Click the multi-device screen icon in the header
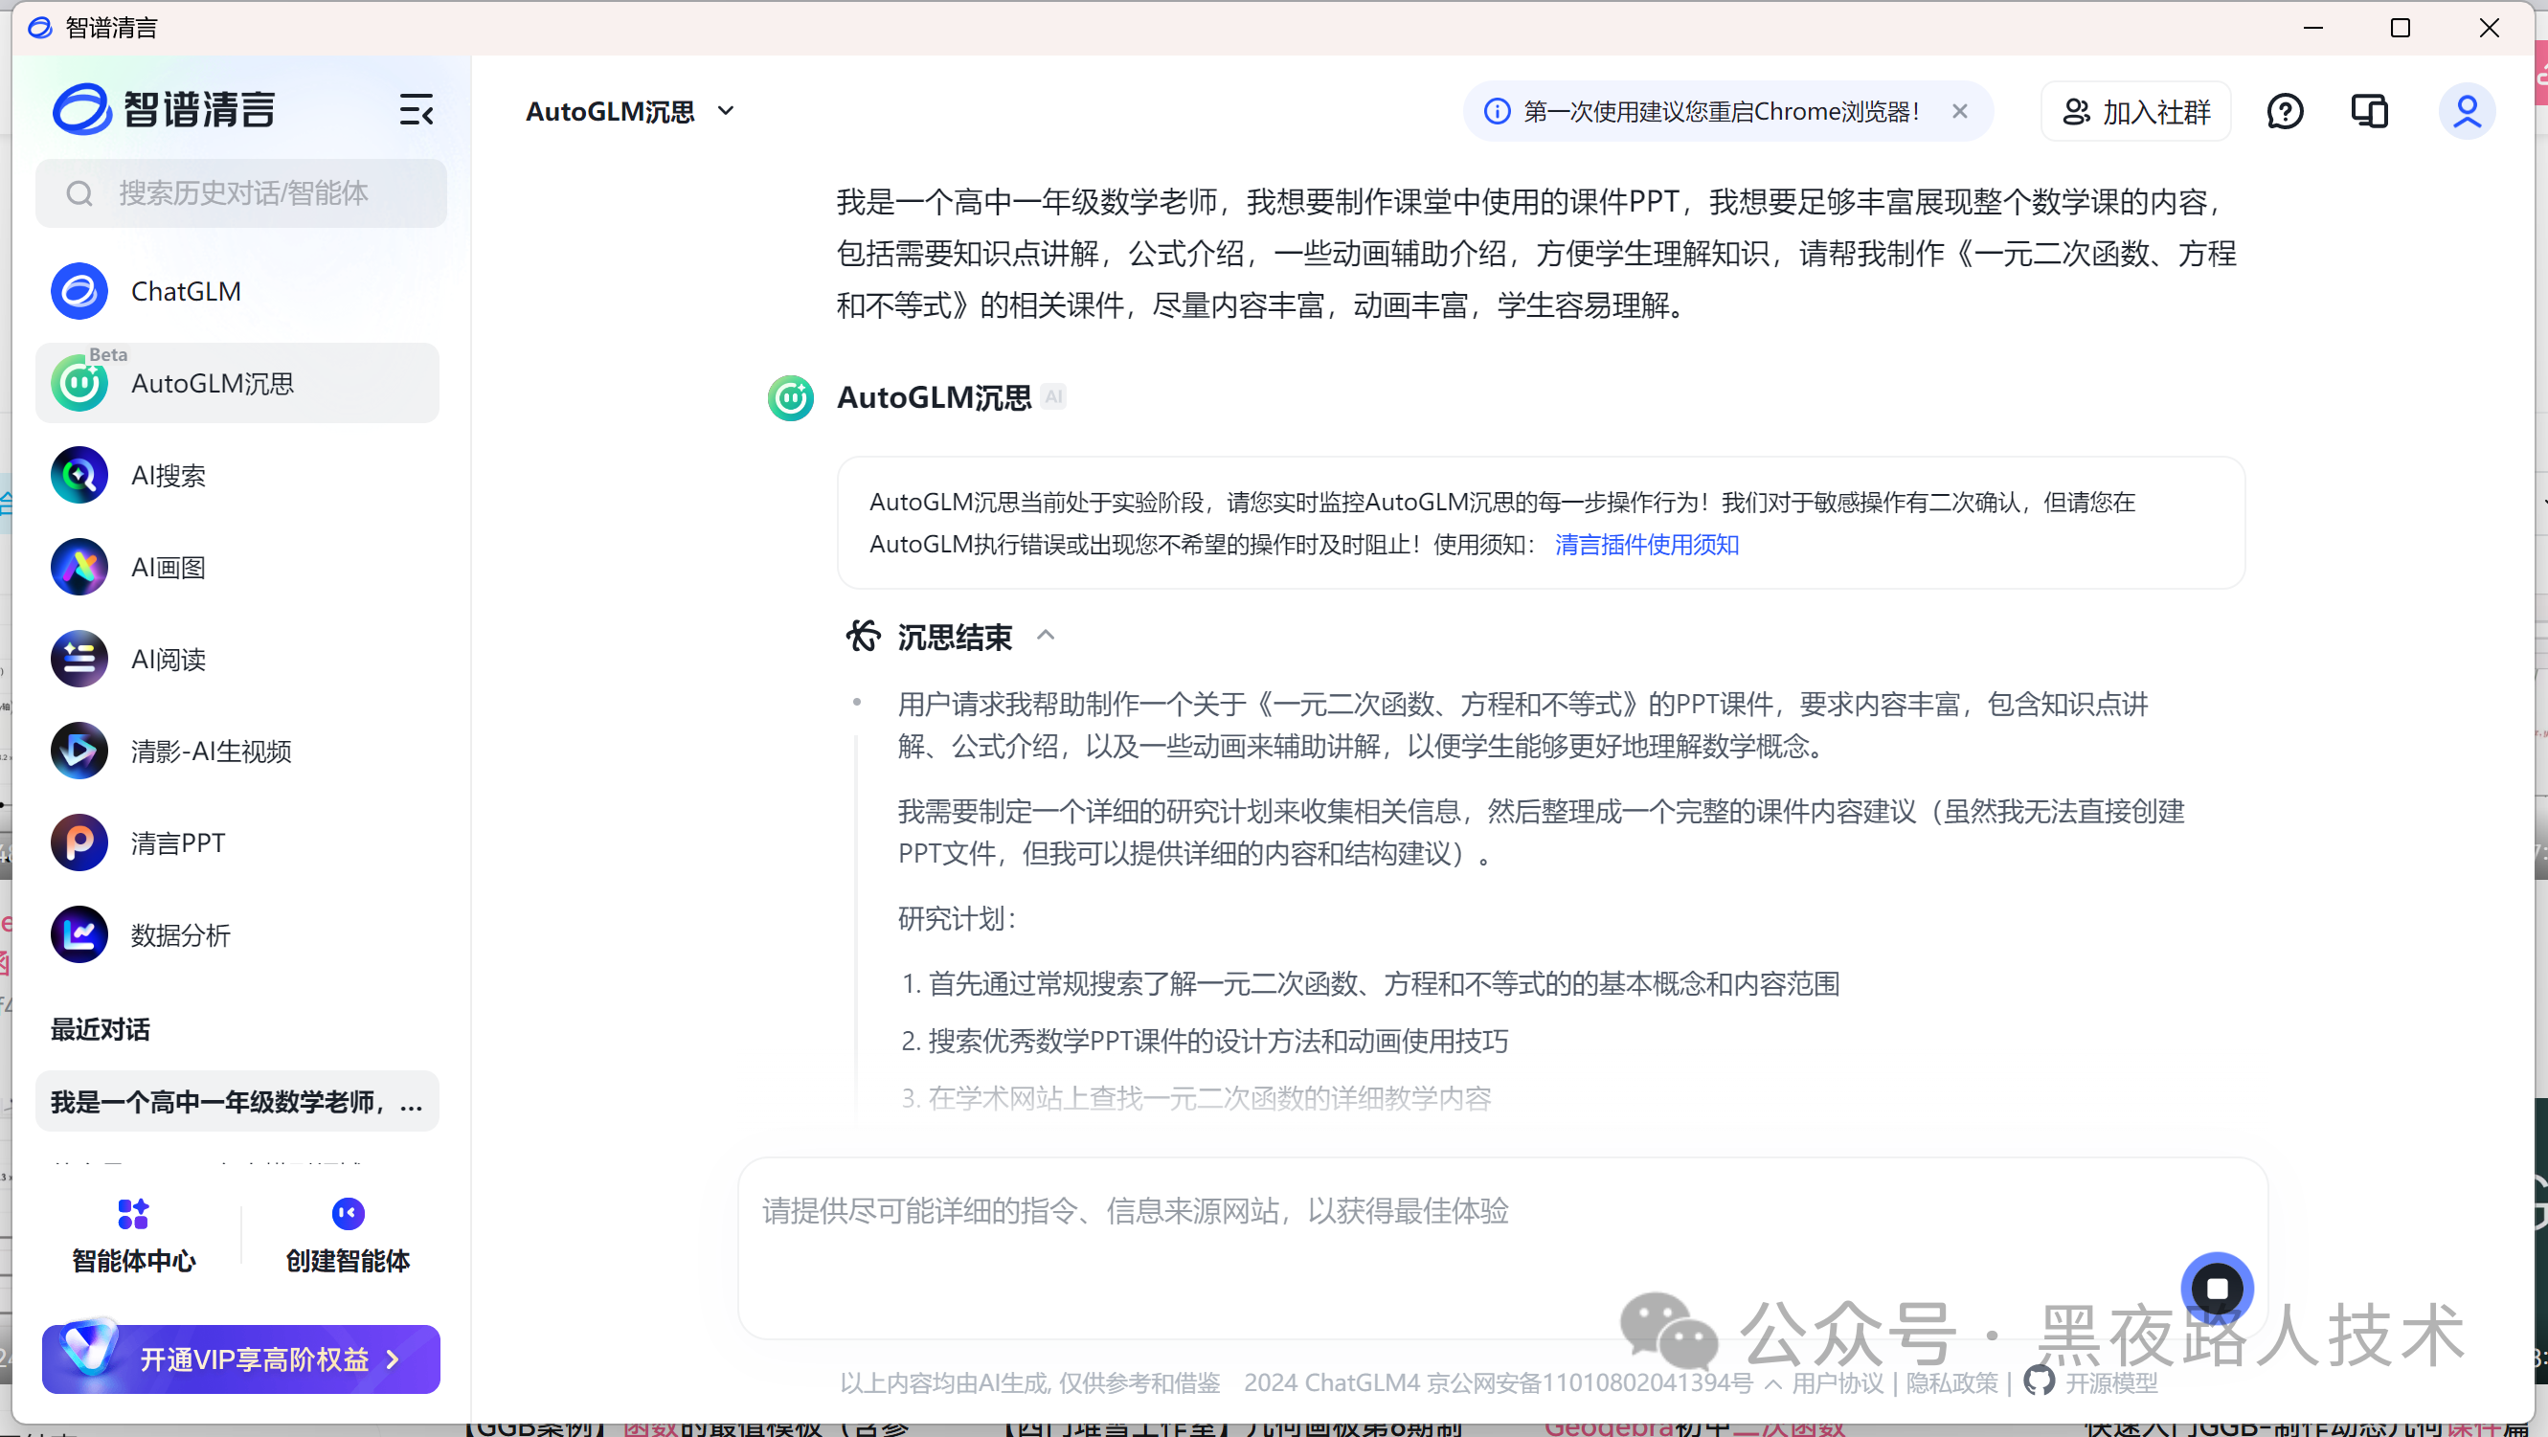This screenshot has height=1437, width=2548. pyautogui.click(x=2369, y=111)
